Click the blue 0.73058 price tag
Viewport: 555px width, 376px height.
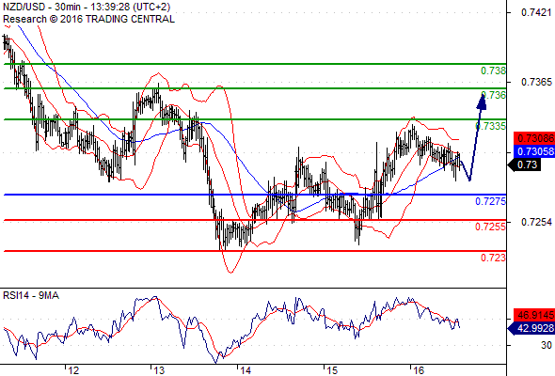click(x=534, y=151)
